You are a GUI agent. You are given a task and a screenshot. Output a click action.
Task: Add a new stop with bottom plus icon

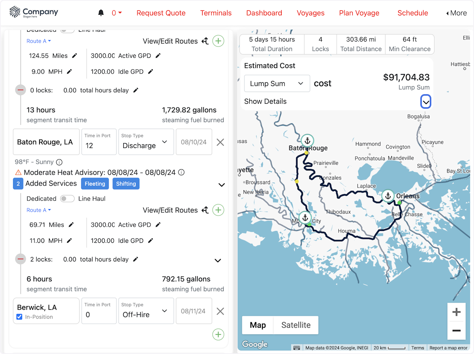click(218, 335)
